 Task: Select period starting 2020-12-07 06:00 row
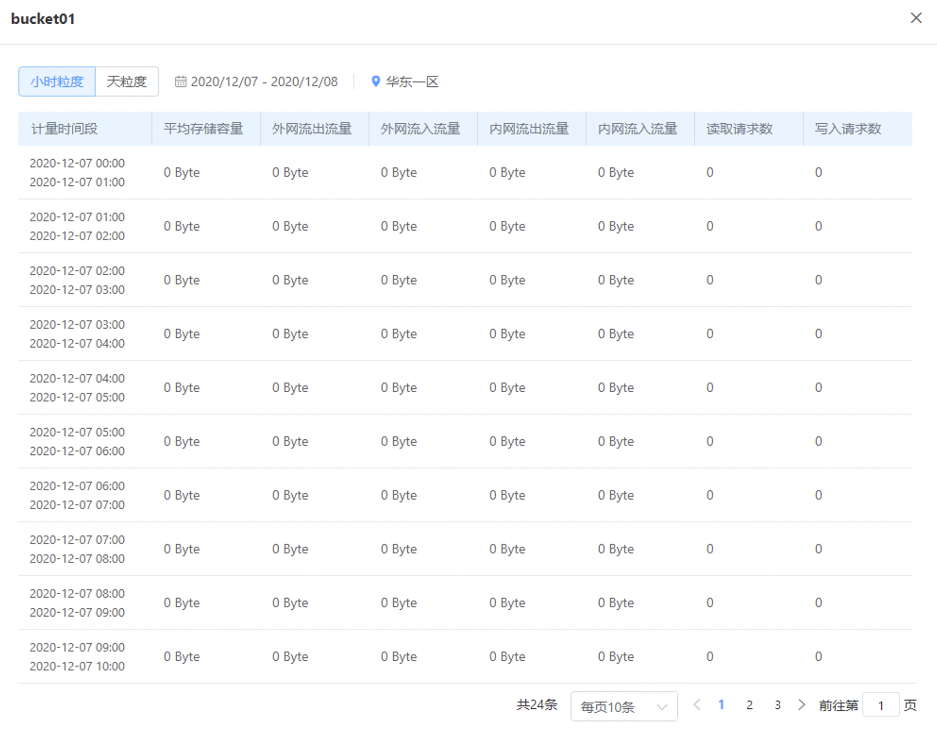(465, 495)
